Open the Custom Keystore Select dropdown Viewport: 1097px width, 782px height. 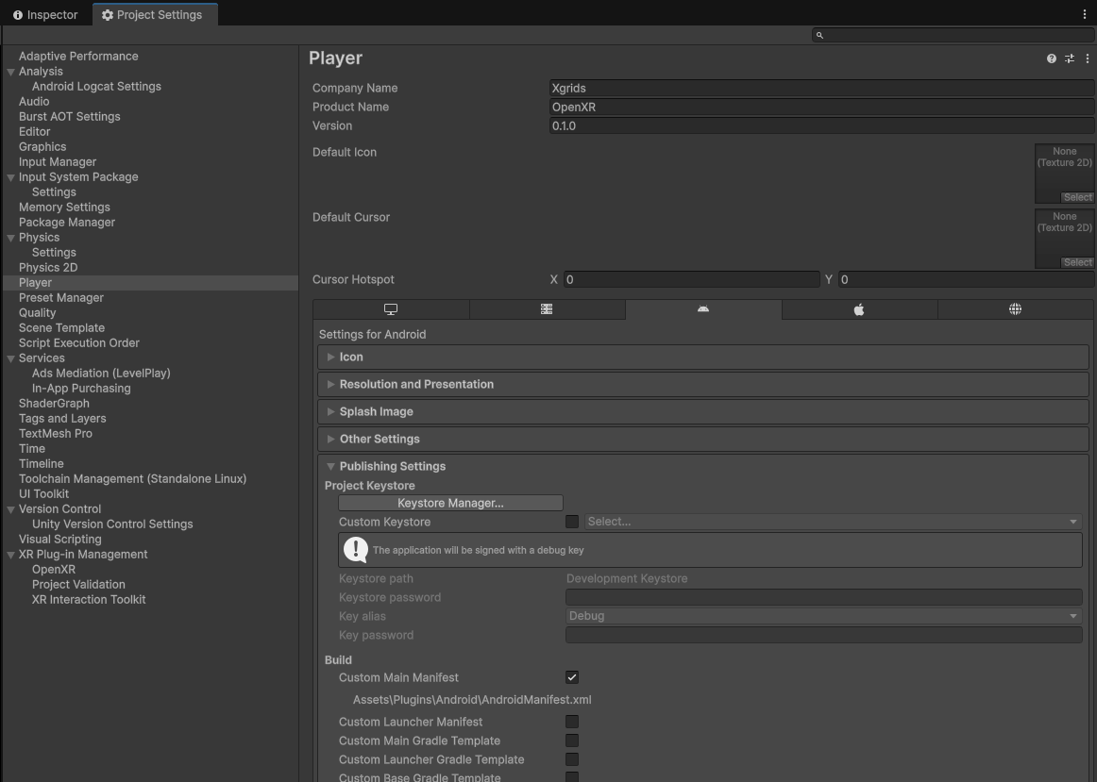click(834, 522)
